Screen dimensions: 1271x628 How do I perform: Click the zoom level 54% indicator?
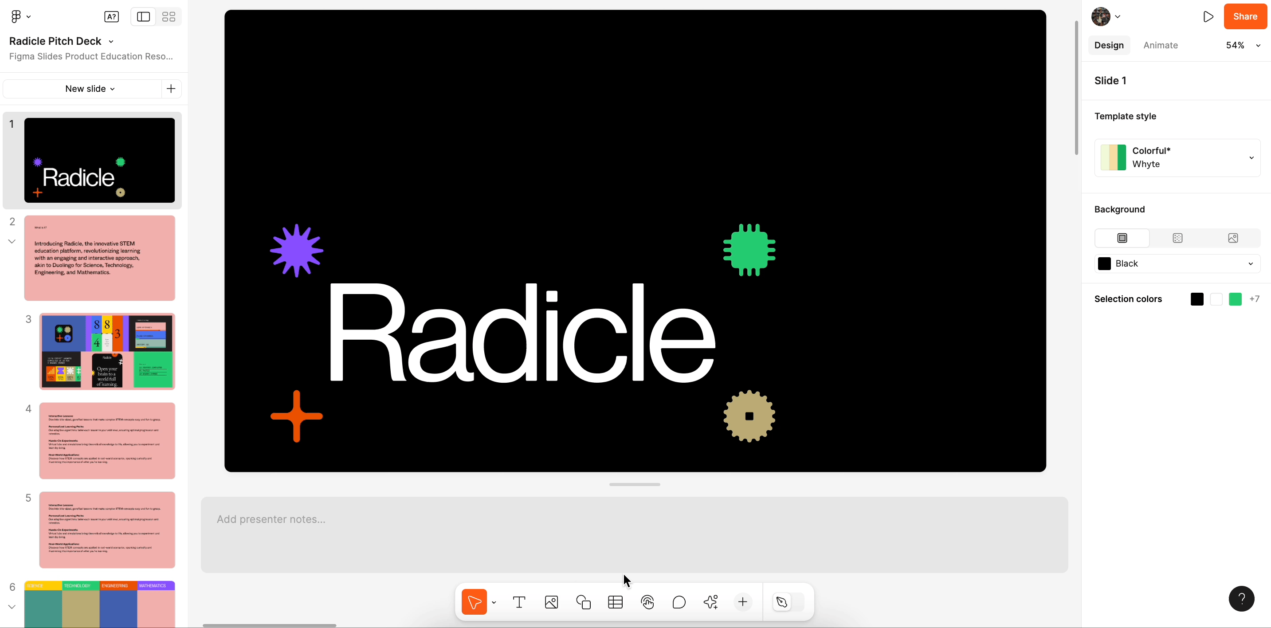pos(1236,44)
